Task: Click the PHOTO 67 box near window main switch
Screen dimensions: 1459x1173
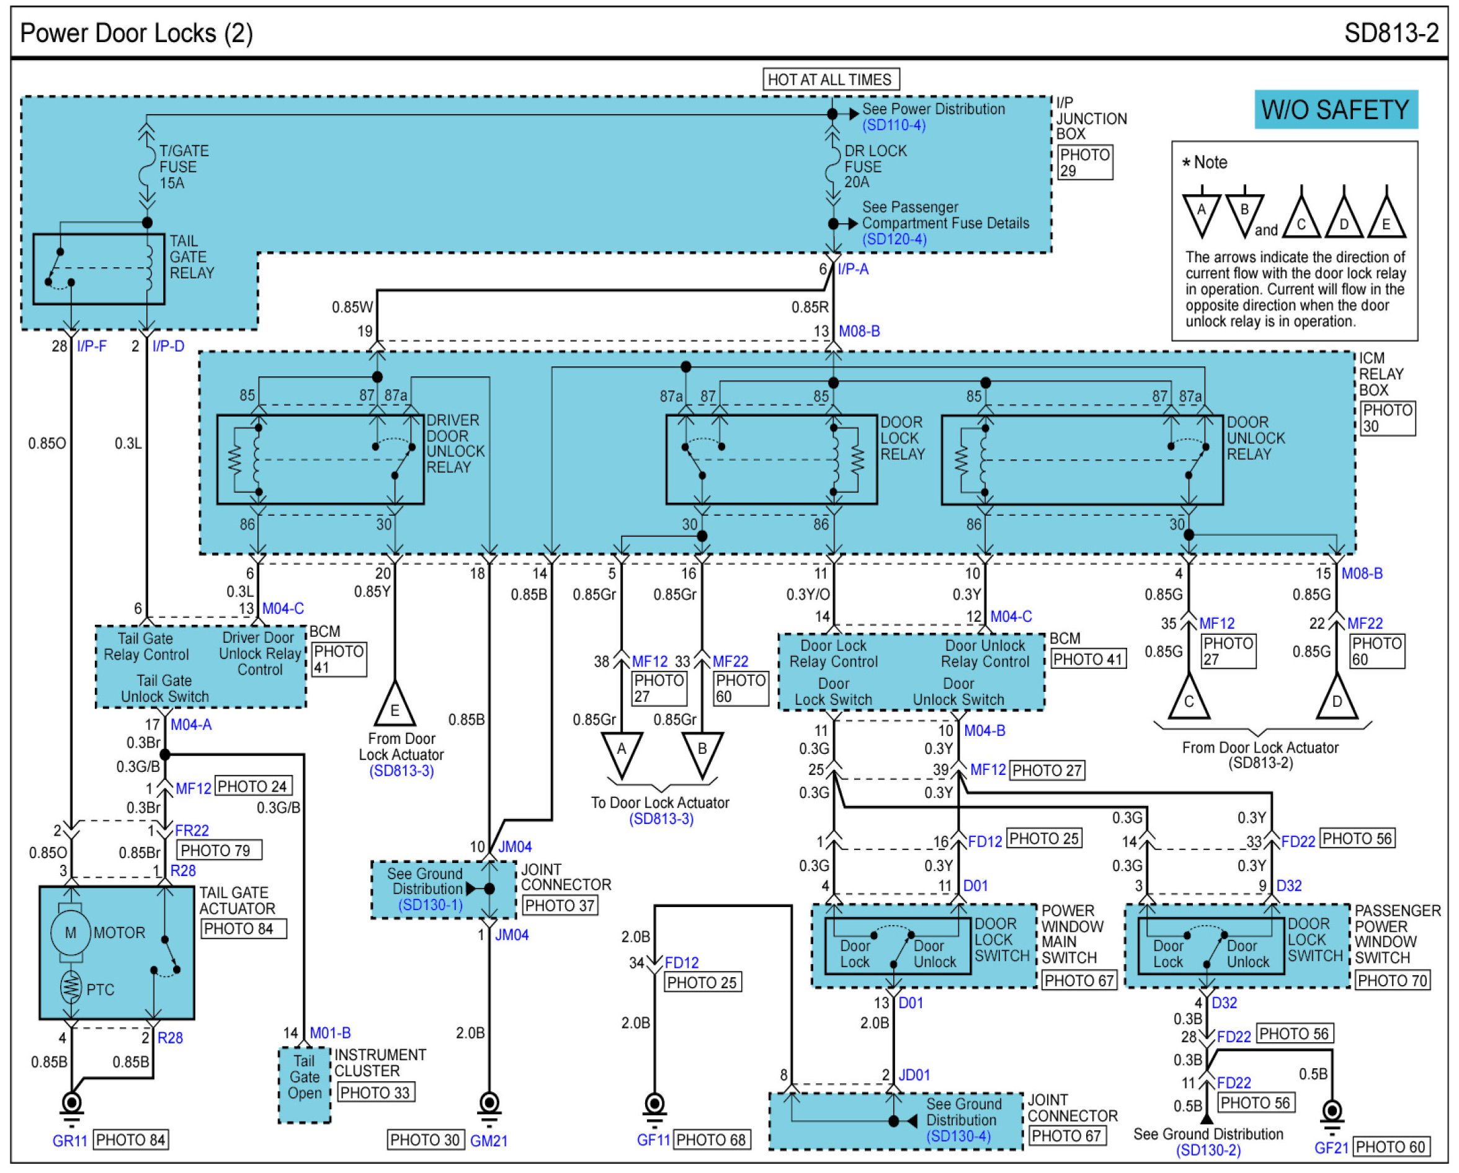Action: [1078, 980]
